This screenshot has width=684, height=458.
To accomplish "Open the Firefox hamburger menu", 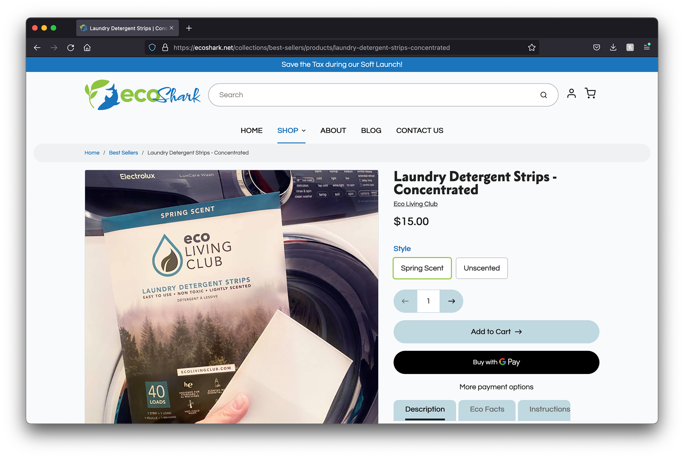I will (x=647, y=47).
